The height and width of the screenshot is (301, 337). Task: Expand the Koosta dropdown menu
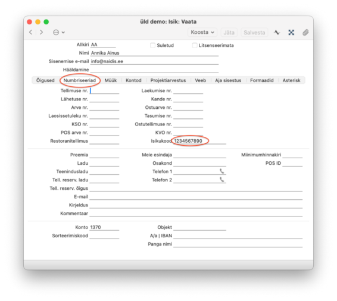[202, 32]
